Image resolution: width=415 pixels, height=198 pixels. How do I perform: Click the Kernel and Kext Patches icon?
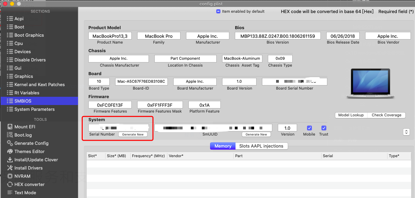click(x=10, y=84)
